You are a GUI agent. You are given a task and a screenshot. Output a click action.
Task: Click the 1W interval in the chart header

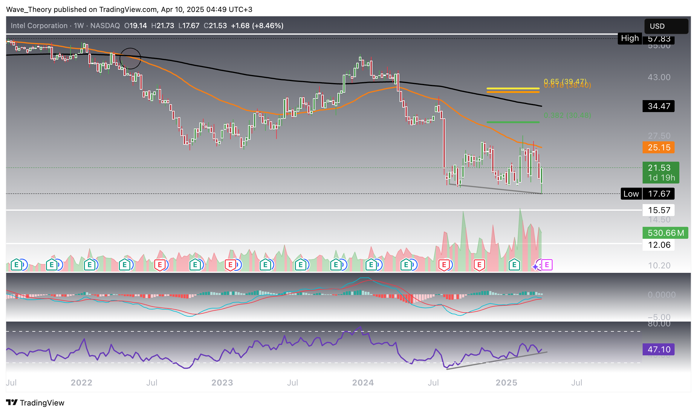(x=79, y=26)
